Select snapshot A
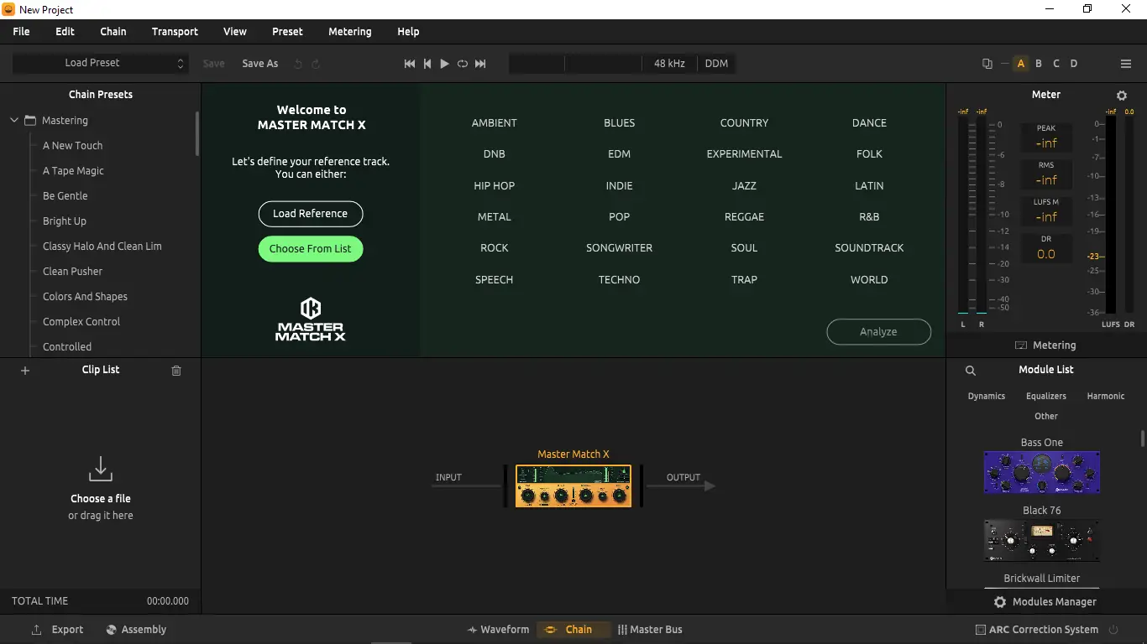The height and width of the screenshot is (644, 1147). [1021, 64]
